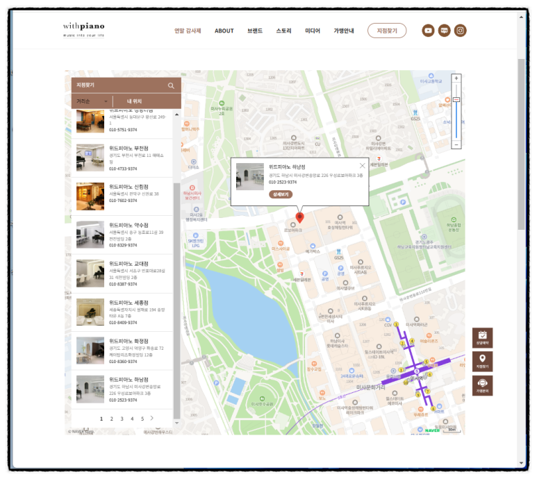Click the 하남점 photo in map popup
537x479 pixels.
[x=250, y=176]
